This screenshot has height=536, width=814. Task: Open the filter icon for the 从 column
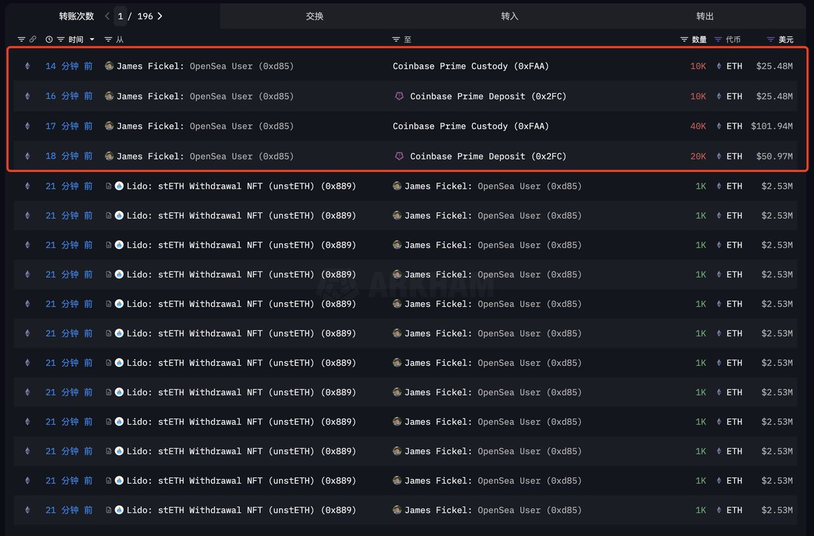109,40
